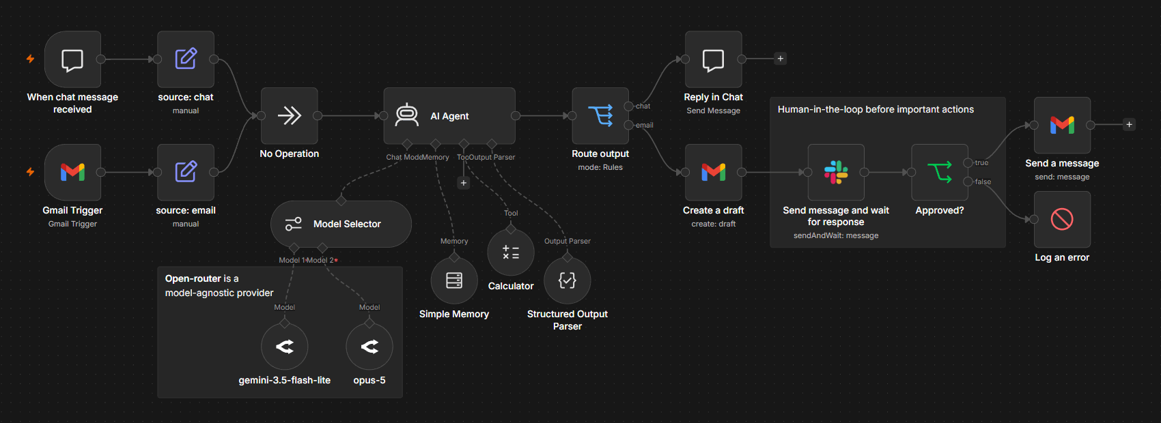Add a node after Send a message
1161x423 pixels.
[1129, 125]
